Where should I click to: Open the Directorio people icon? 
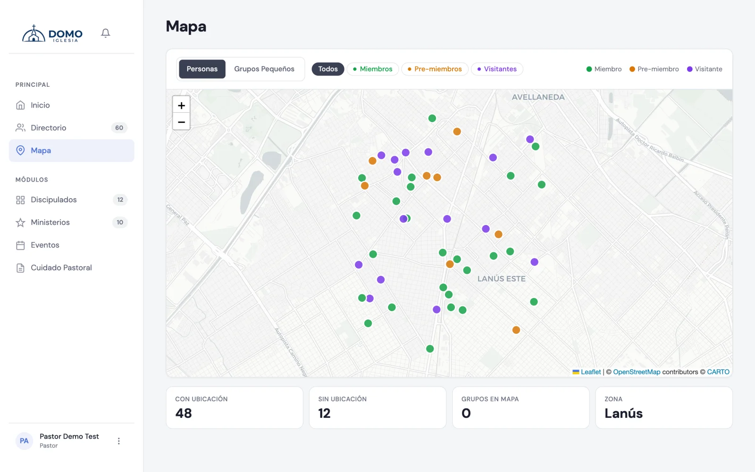(x=20, y=128)
